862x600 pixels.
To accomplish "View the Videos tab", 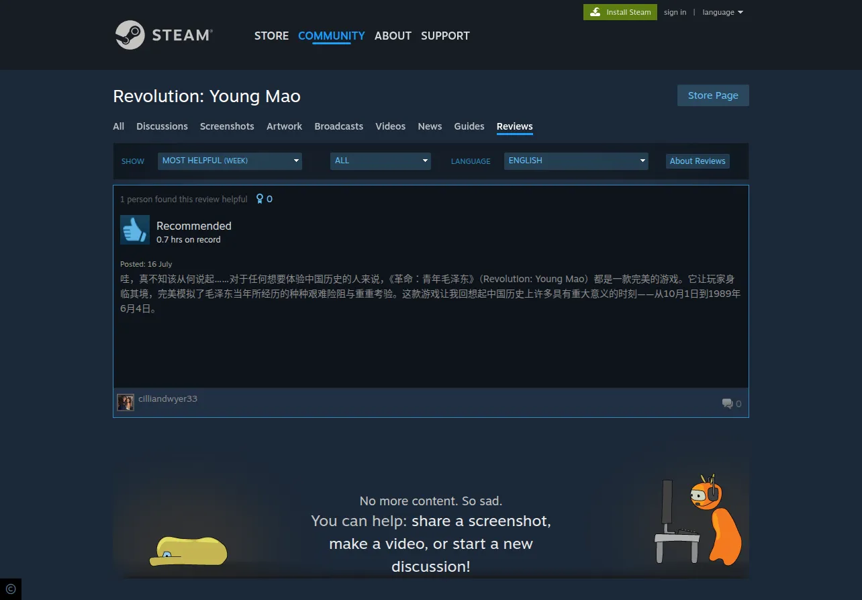I will point(391,126).
